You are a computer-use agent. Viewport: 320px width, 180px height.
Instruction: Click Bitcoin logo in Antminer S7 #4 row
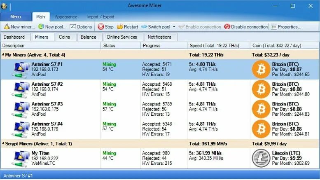pos(261,129)
